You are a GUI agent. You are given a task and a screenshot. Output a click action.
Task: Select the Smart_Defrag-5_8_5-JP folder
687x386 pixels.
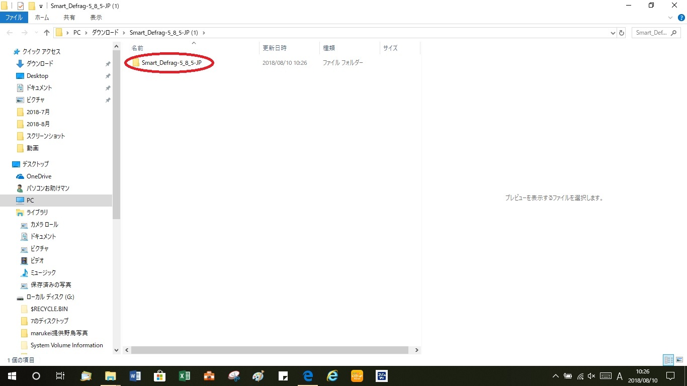[x=171, y=63]
